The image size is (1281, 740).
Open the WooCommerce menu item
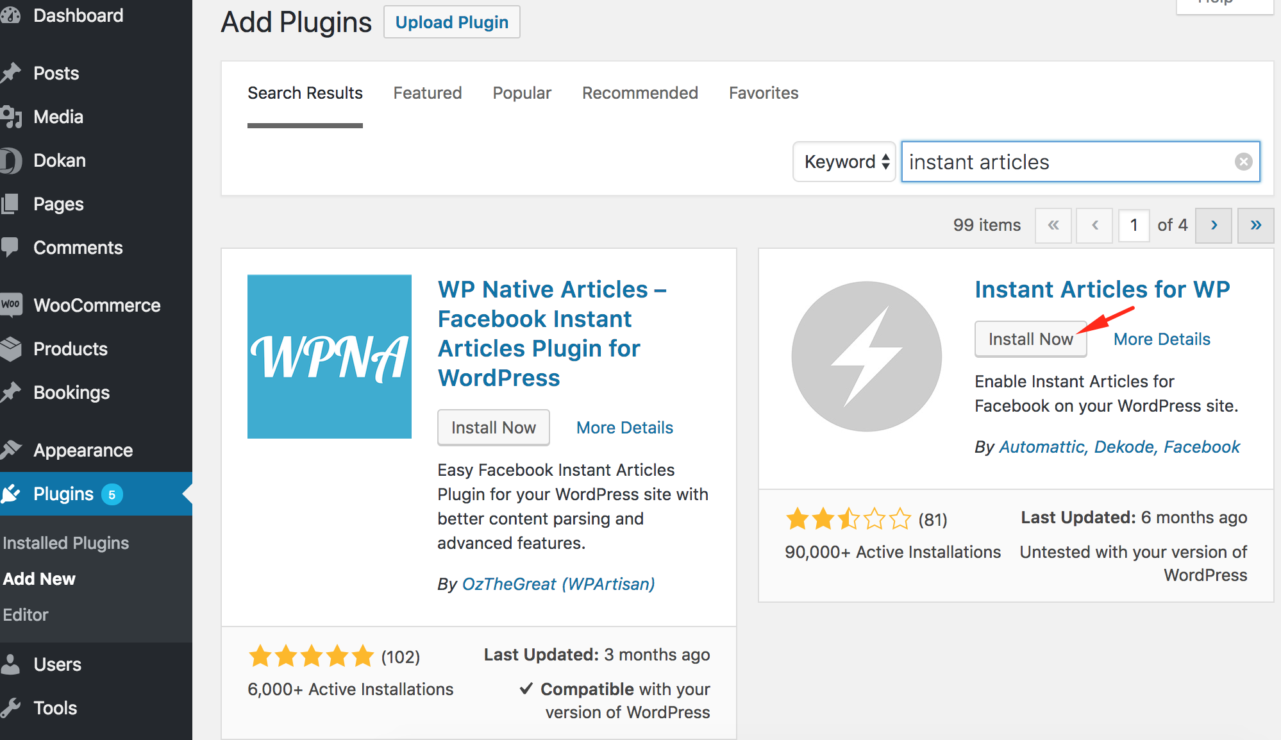(96, 305)
